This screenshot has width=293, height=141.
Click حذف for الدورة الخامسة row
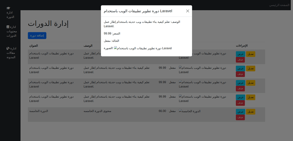240,117
